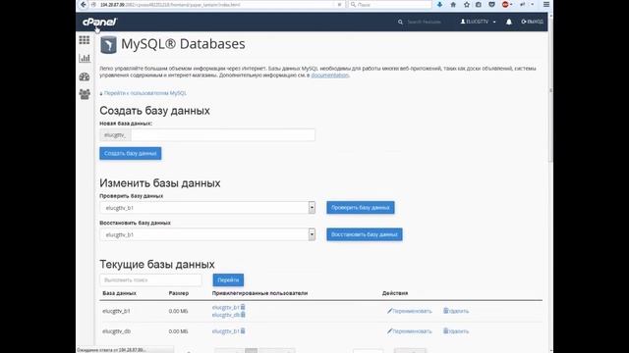
Task: Open the bookmarks library icon
Action: [x=479, y=4]
